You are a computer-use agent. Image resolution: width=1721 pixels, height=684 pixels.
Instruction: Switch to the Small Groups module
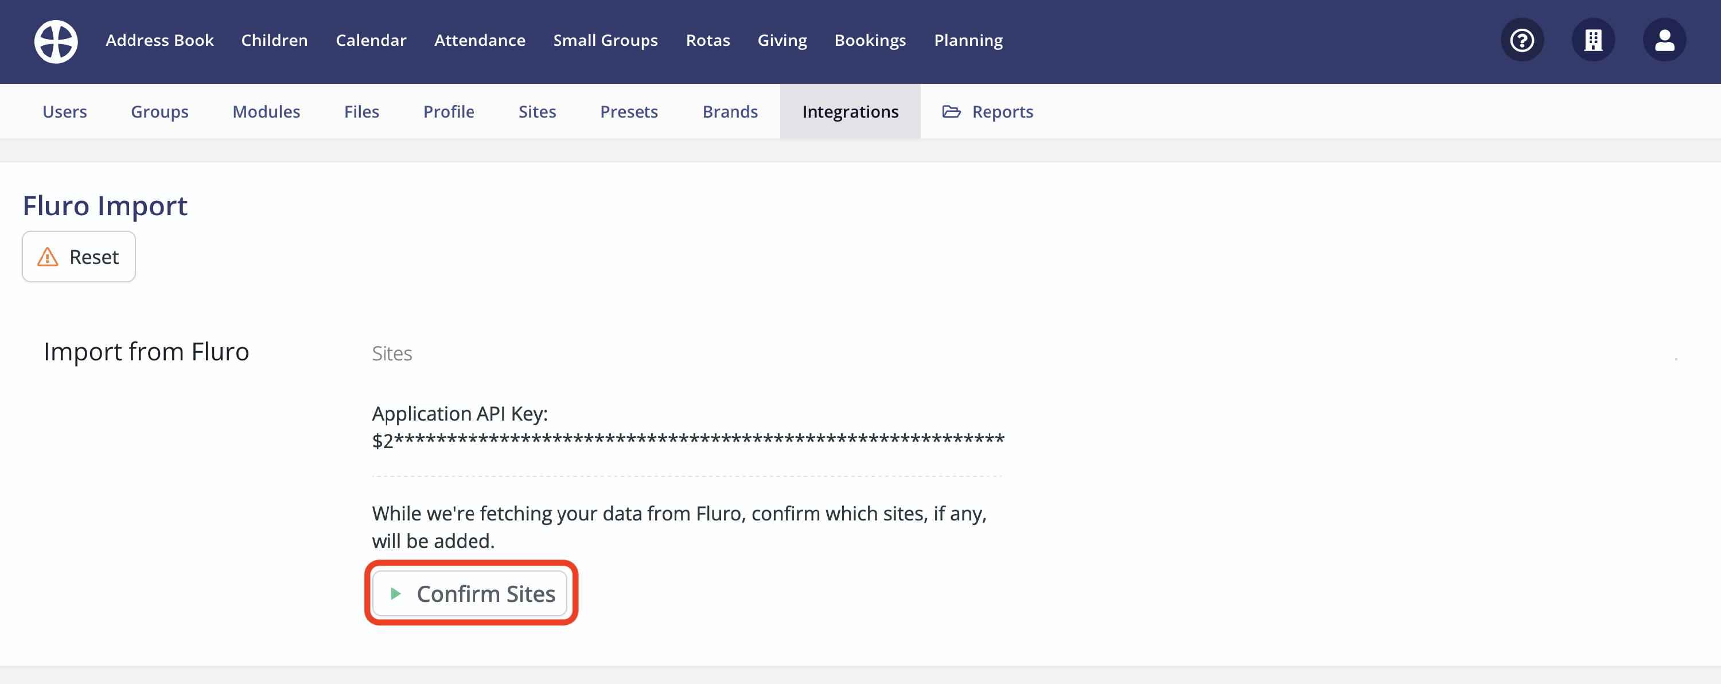pos(605,40)
